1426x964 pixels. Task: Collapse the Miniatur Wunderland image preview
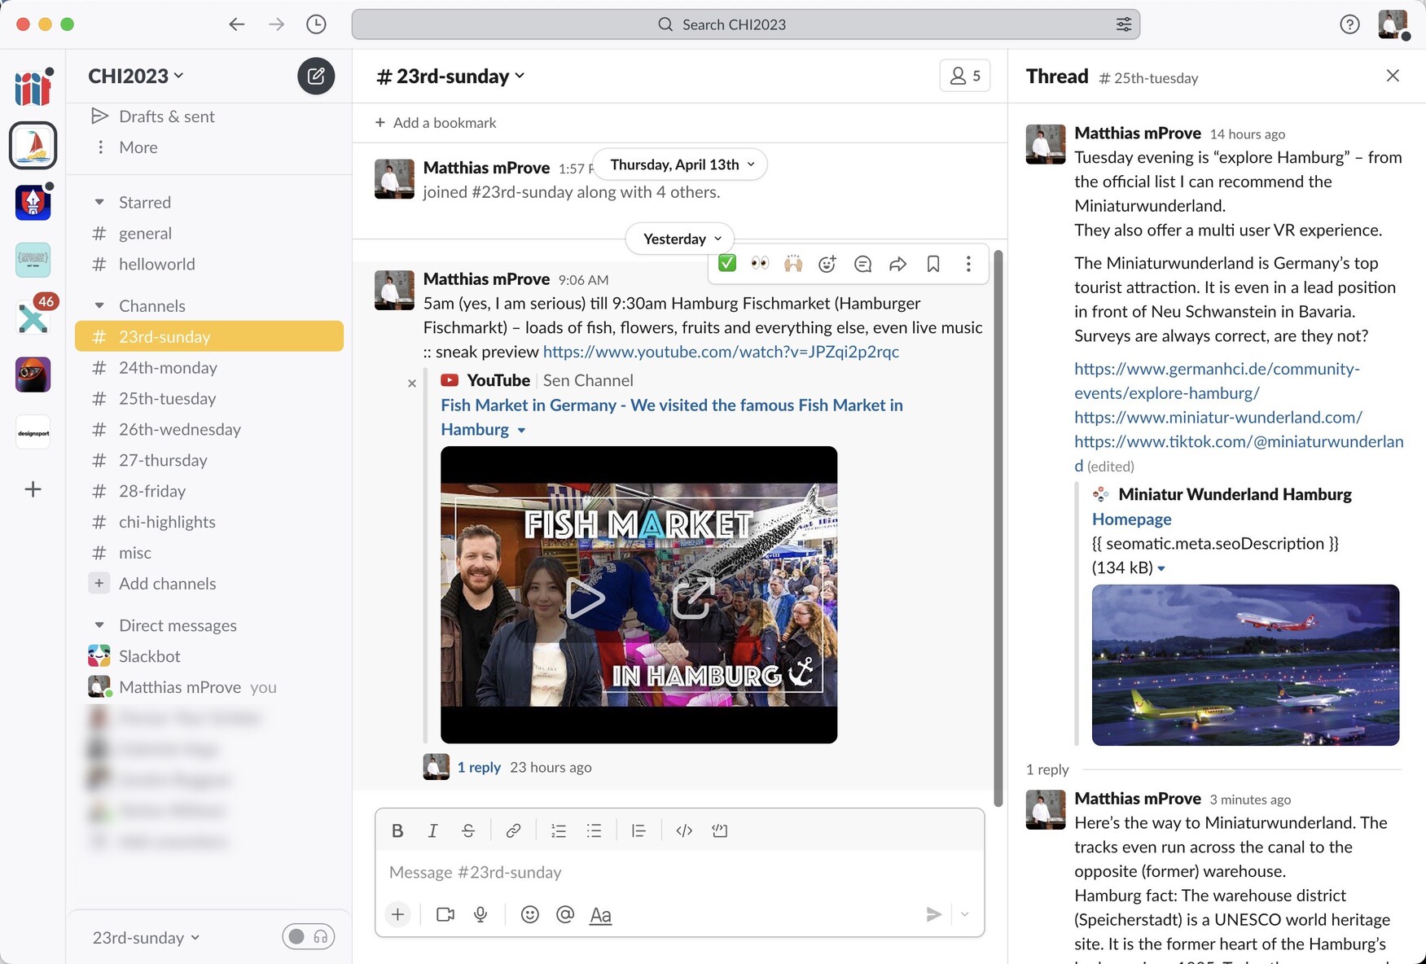click(x=1161, y=568)
